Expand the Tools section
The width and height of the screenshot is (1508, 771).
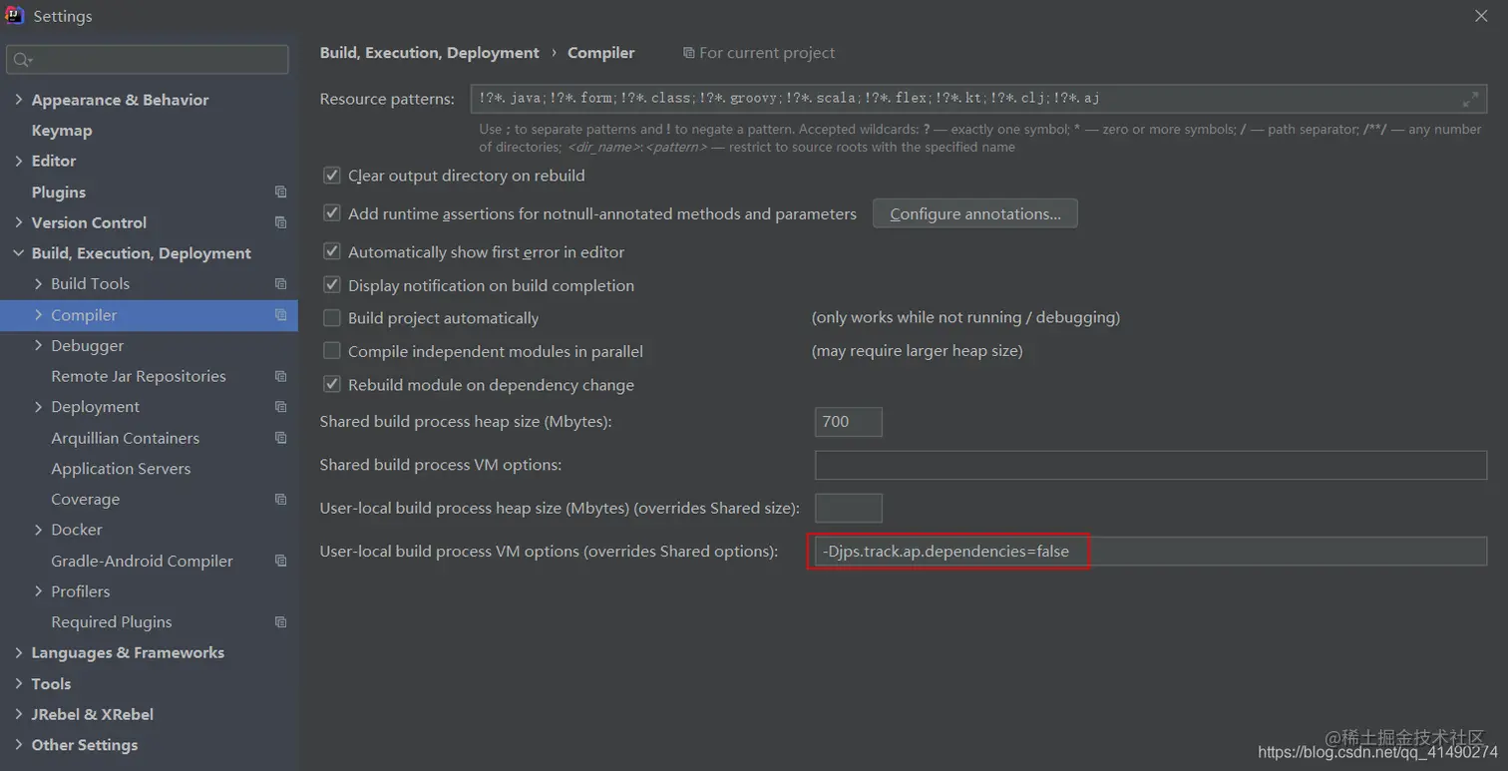tap(19, 684)
